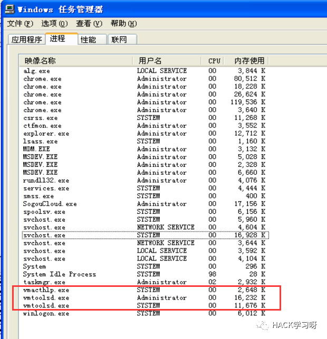Open the 查看(V) menu
This screenshot has height=339, width=327.
coord(89,23)
